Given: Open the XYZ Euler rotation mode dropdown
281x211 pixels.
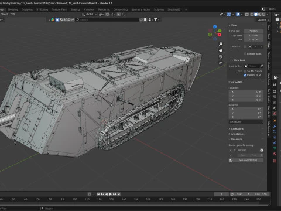Looking at the screenshot, I should point(246,122).
